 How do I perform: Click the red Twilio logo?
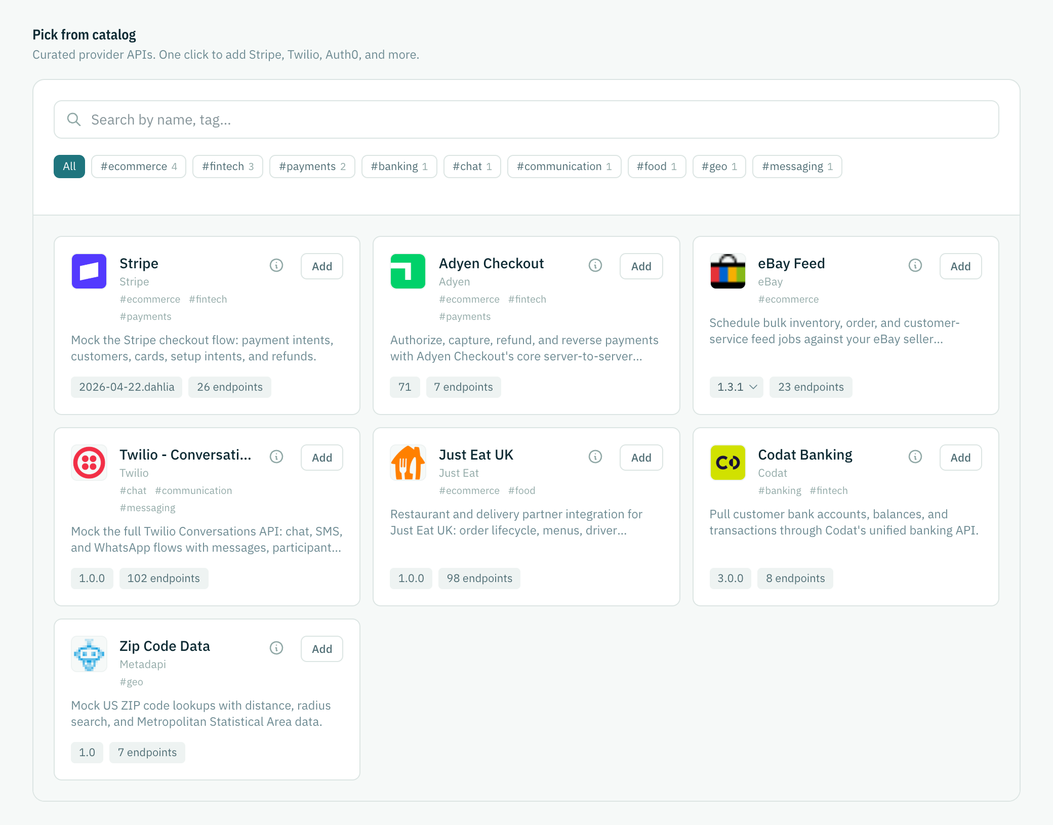(89, 463)
